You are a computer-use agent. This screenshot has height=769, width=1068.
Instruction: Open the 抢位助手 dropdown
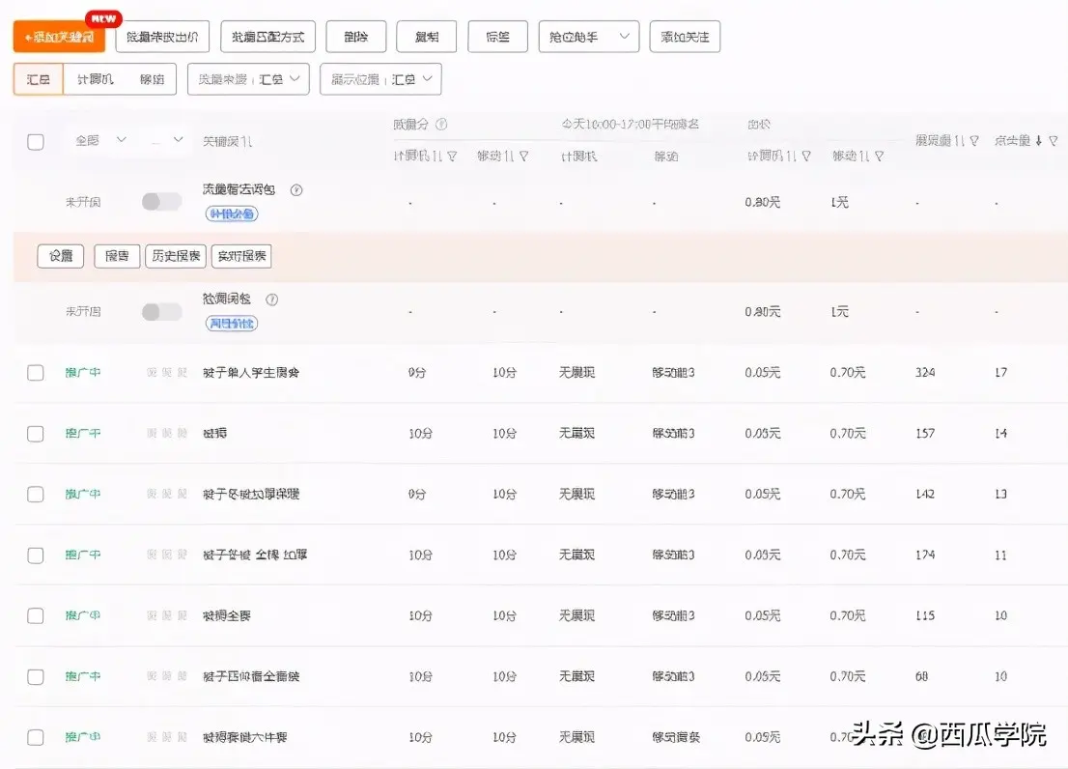(x=588, y=37)
